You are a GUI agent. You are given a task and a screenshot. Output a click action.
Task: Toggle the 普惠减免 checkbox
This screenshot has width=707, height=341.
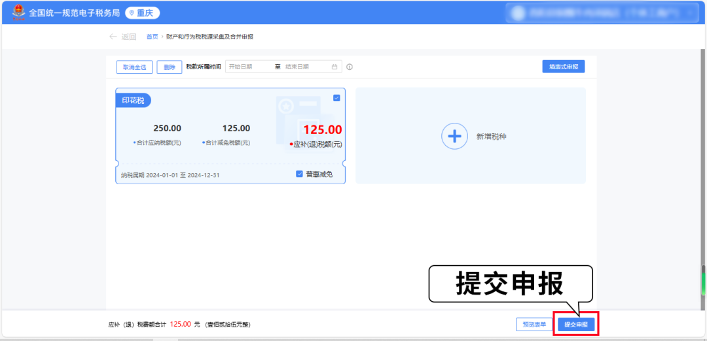tap(299, 174)
